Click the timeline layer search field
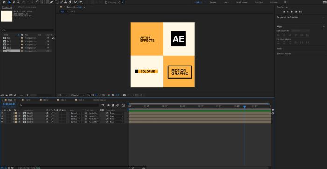Image resolution: width=327 pixels, height=169 pixels. (x=58, y=105)
